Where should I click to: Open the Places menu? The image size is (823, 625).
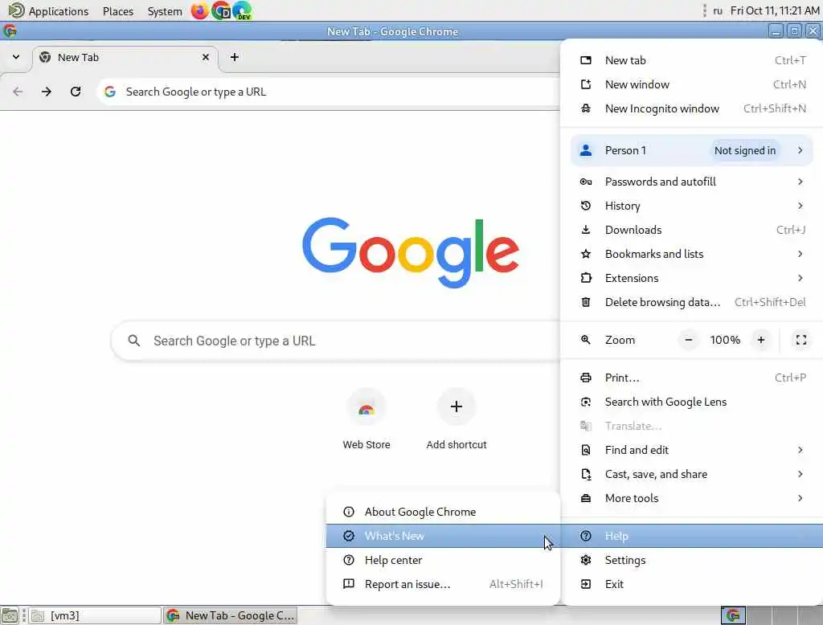[x=118, y=11]
